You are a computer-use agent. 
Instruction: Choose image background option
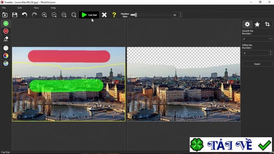[6, 63]
